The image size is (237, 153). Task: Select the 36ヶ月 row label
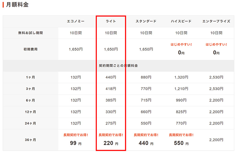31,140
